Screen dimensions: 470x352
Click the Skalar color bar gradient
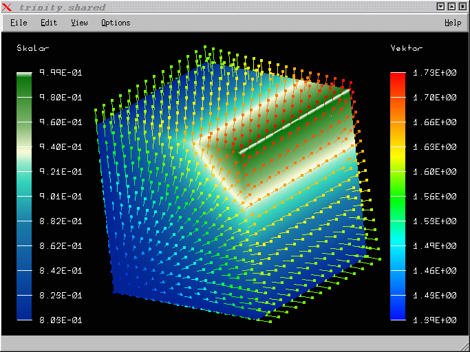coord(24,196)
